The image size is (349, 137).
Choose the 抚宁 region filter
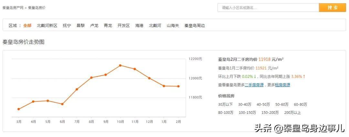point(67,25)
